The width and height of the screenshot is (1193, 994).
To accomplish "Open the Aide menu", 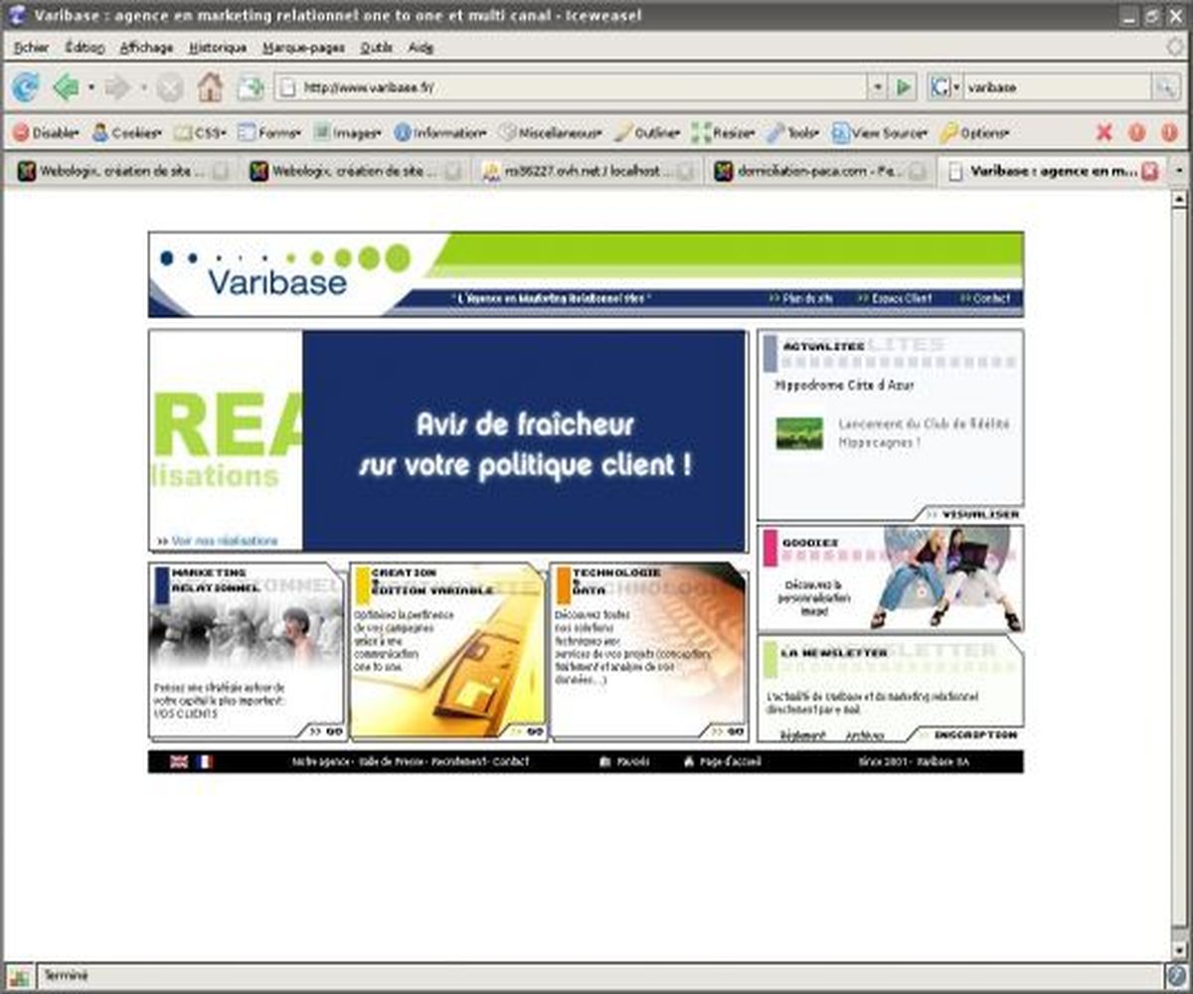I will point(422,47).
